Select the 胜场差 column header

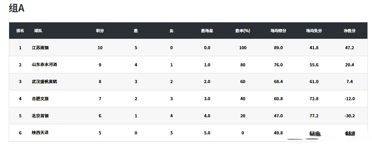[207, 31]
